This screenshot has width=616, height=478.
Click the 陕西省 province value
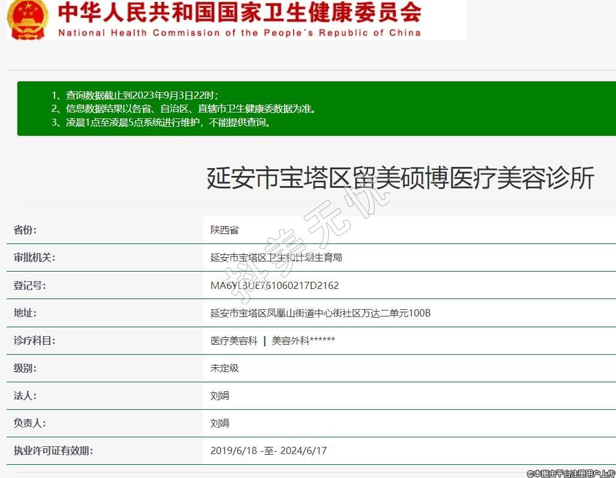tap(224, 230)
